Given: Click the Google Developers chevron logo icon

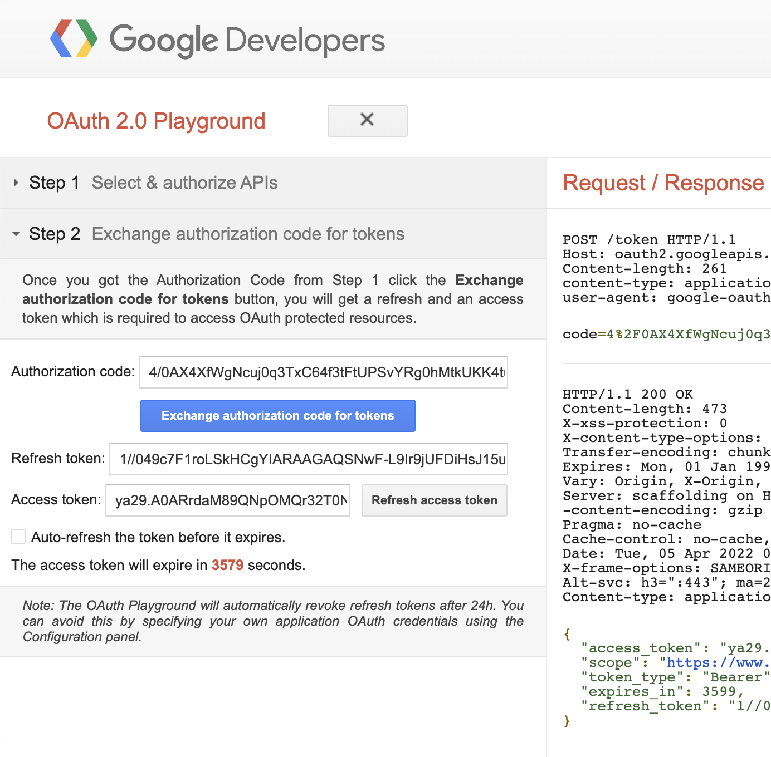Looking at the screenshot, I should [x=74, y=38].
